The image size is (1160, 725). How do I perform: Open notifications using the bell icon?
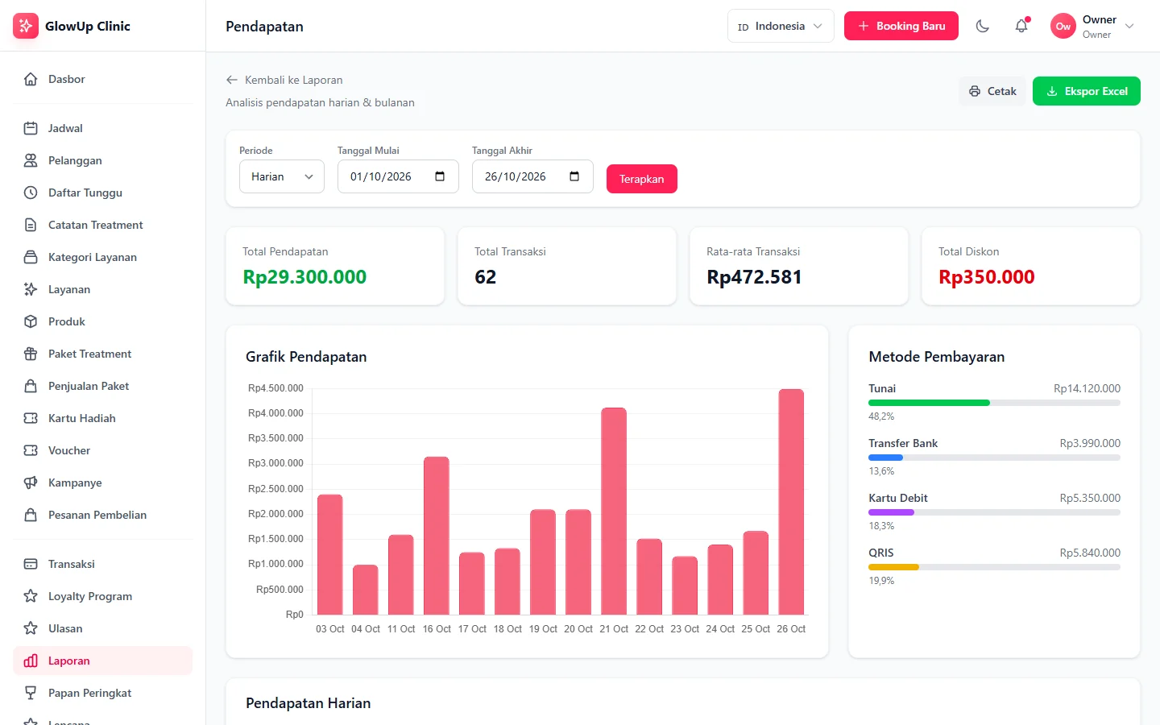click(1021, 26)
